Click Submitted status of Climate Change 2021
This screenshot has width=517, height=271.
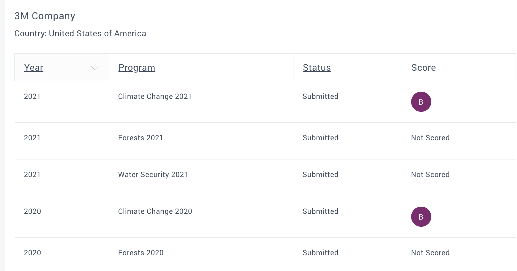320,96
